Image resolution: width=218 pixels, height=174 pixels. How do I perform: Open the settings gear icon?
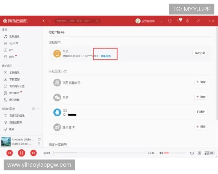[x=187, y=21]
